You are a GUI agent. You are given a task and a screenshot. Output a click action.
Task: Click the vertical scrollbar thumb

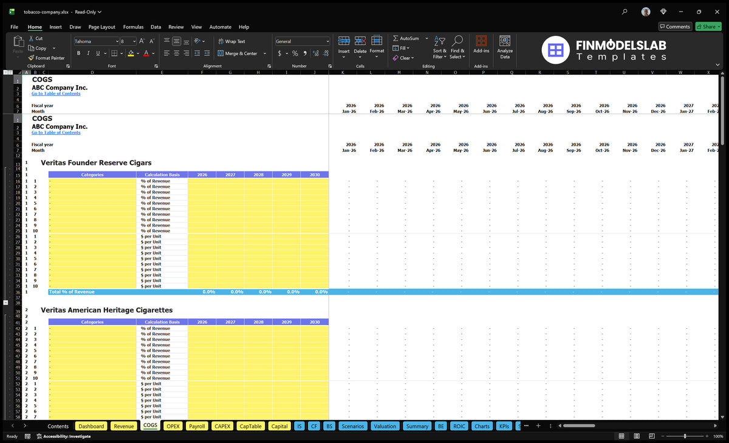tap(722, 109)
